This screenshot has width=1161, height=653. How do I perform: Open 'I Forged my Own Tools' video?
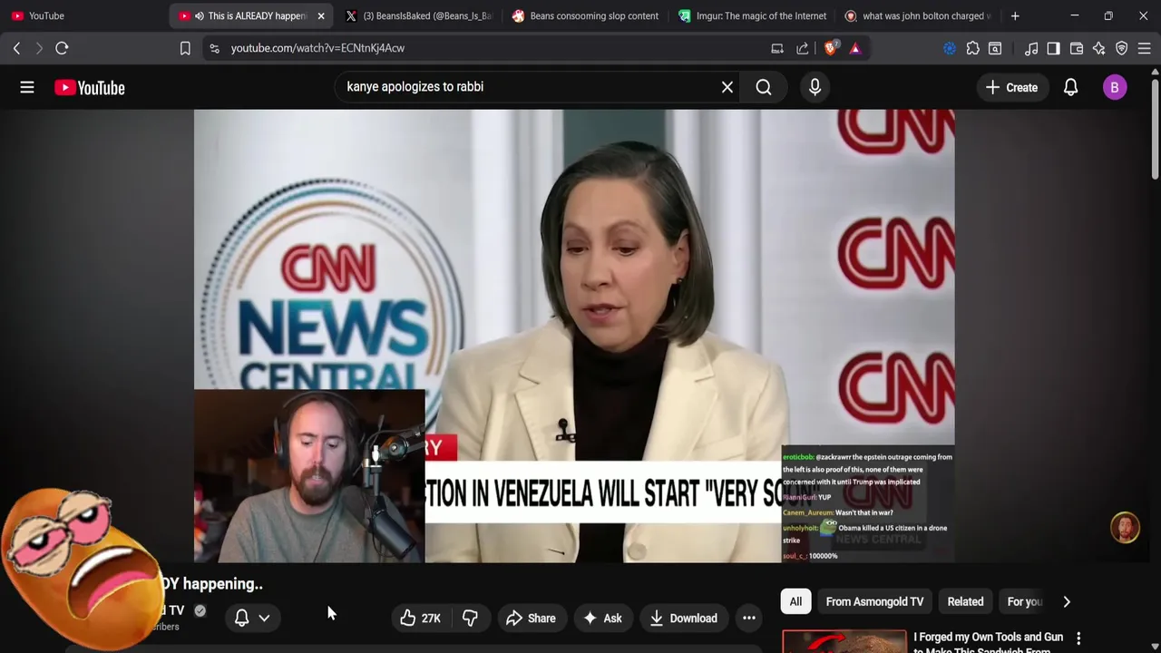click(988, 642)
